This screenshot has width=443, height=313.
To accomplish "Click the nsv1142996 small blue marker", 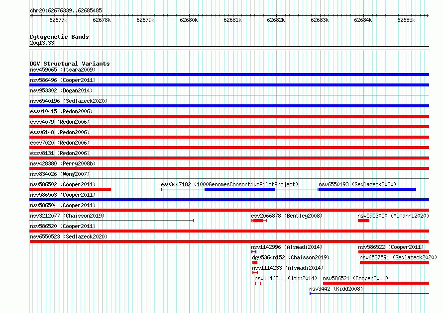I will [254, 252].
